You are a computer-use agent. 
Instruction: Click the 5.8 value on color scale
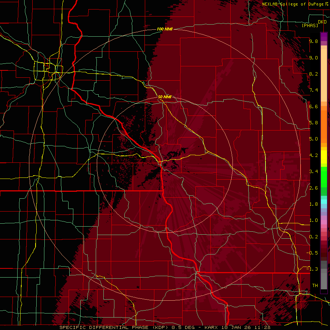tap(313, 123)
